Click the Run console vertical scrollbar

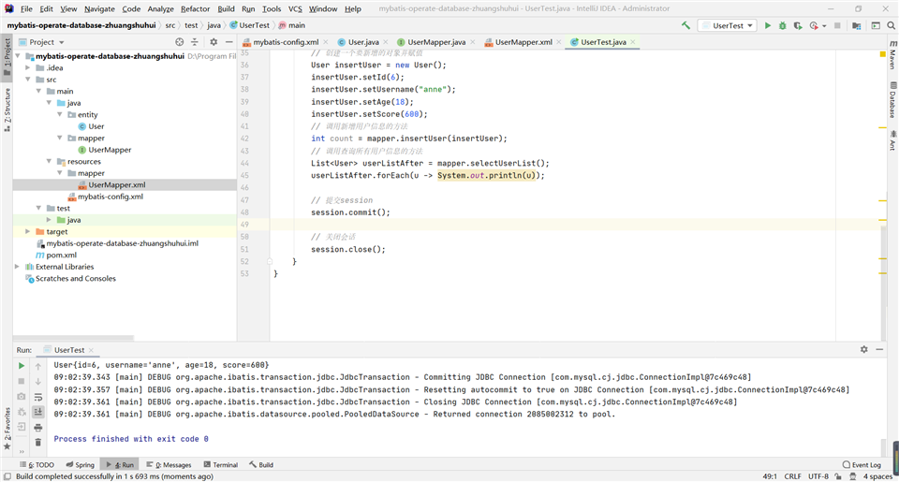tap(883, 447)
